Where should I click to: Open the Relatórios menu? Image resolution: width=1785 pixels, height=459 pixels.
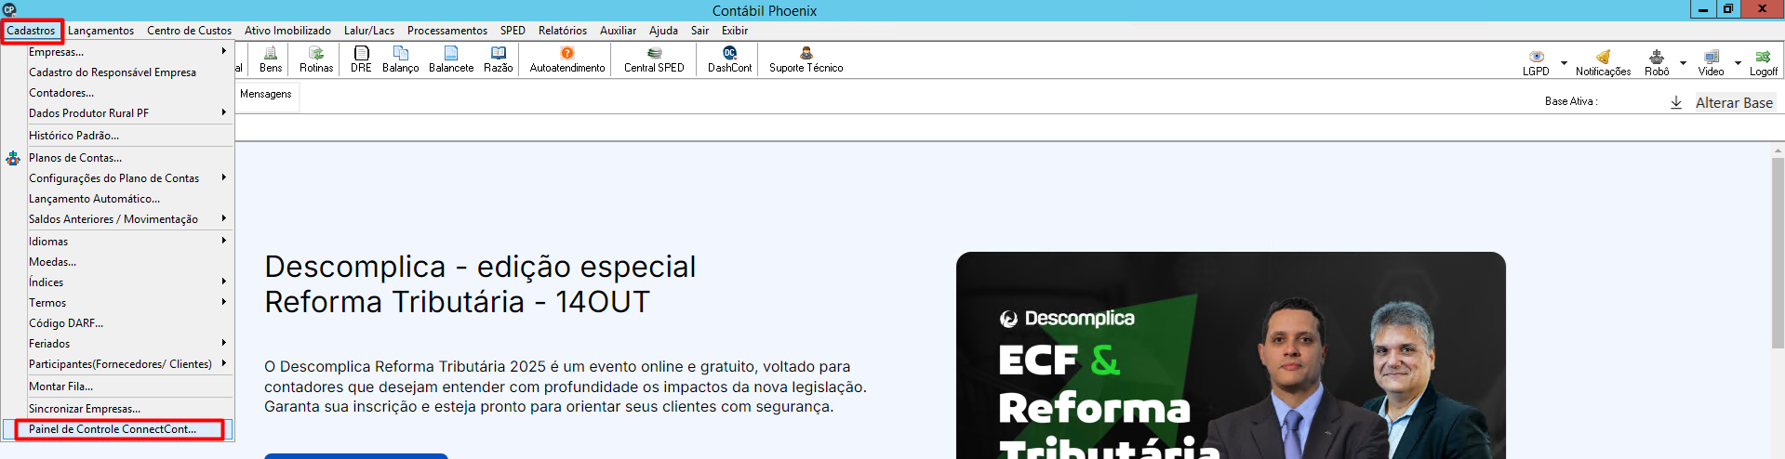coord(563,31)
